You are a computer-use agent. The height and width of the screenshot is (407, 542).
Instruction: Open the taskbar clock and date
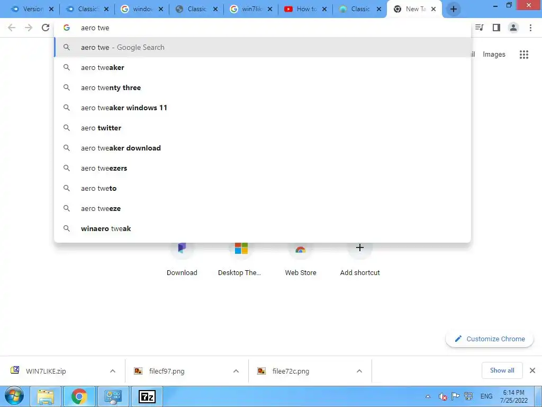pos(513,396)
